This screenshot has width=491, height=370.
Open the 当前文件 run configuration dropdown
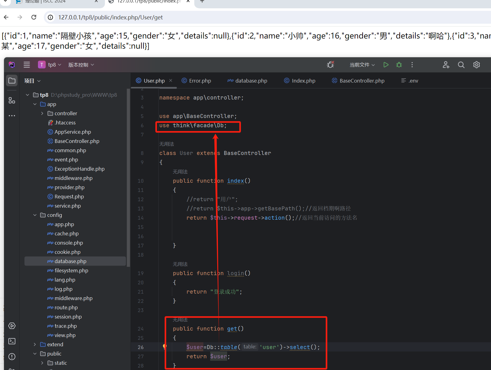362,65
